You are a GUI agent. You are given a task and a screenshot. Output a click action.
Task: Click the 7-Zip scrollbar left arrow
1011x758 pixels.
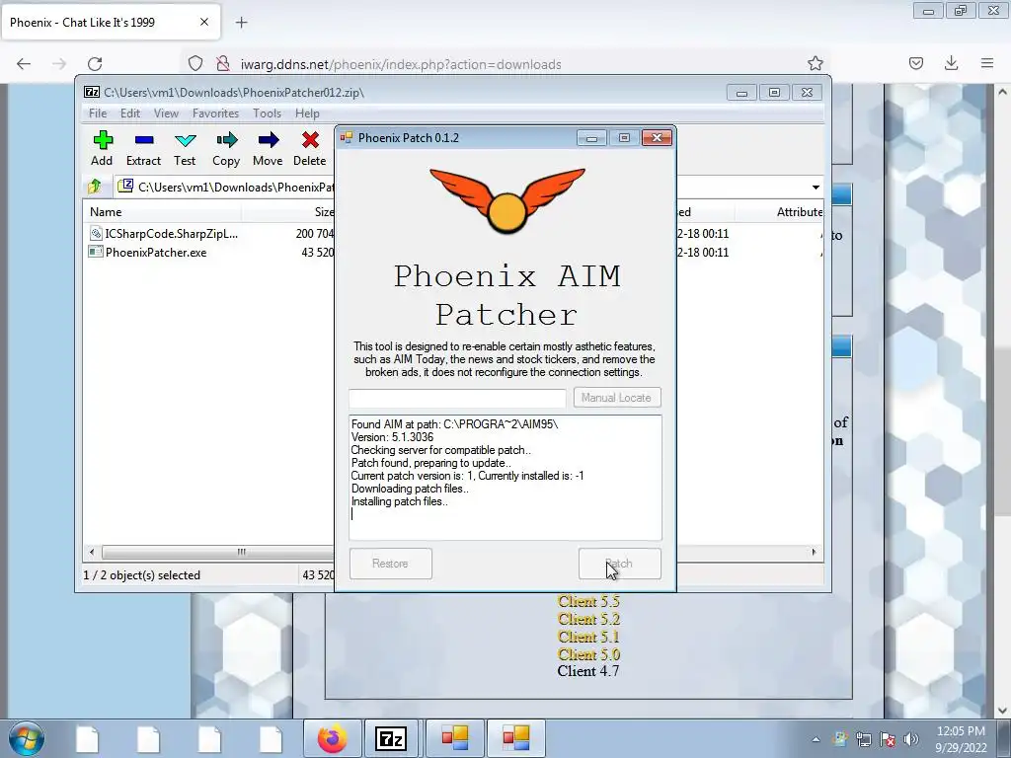(x=92, y=553)
